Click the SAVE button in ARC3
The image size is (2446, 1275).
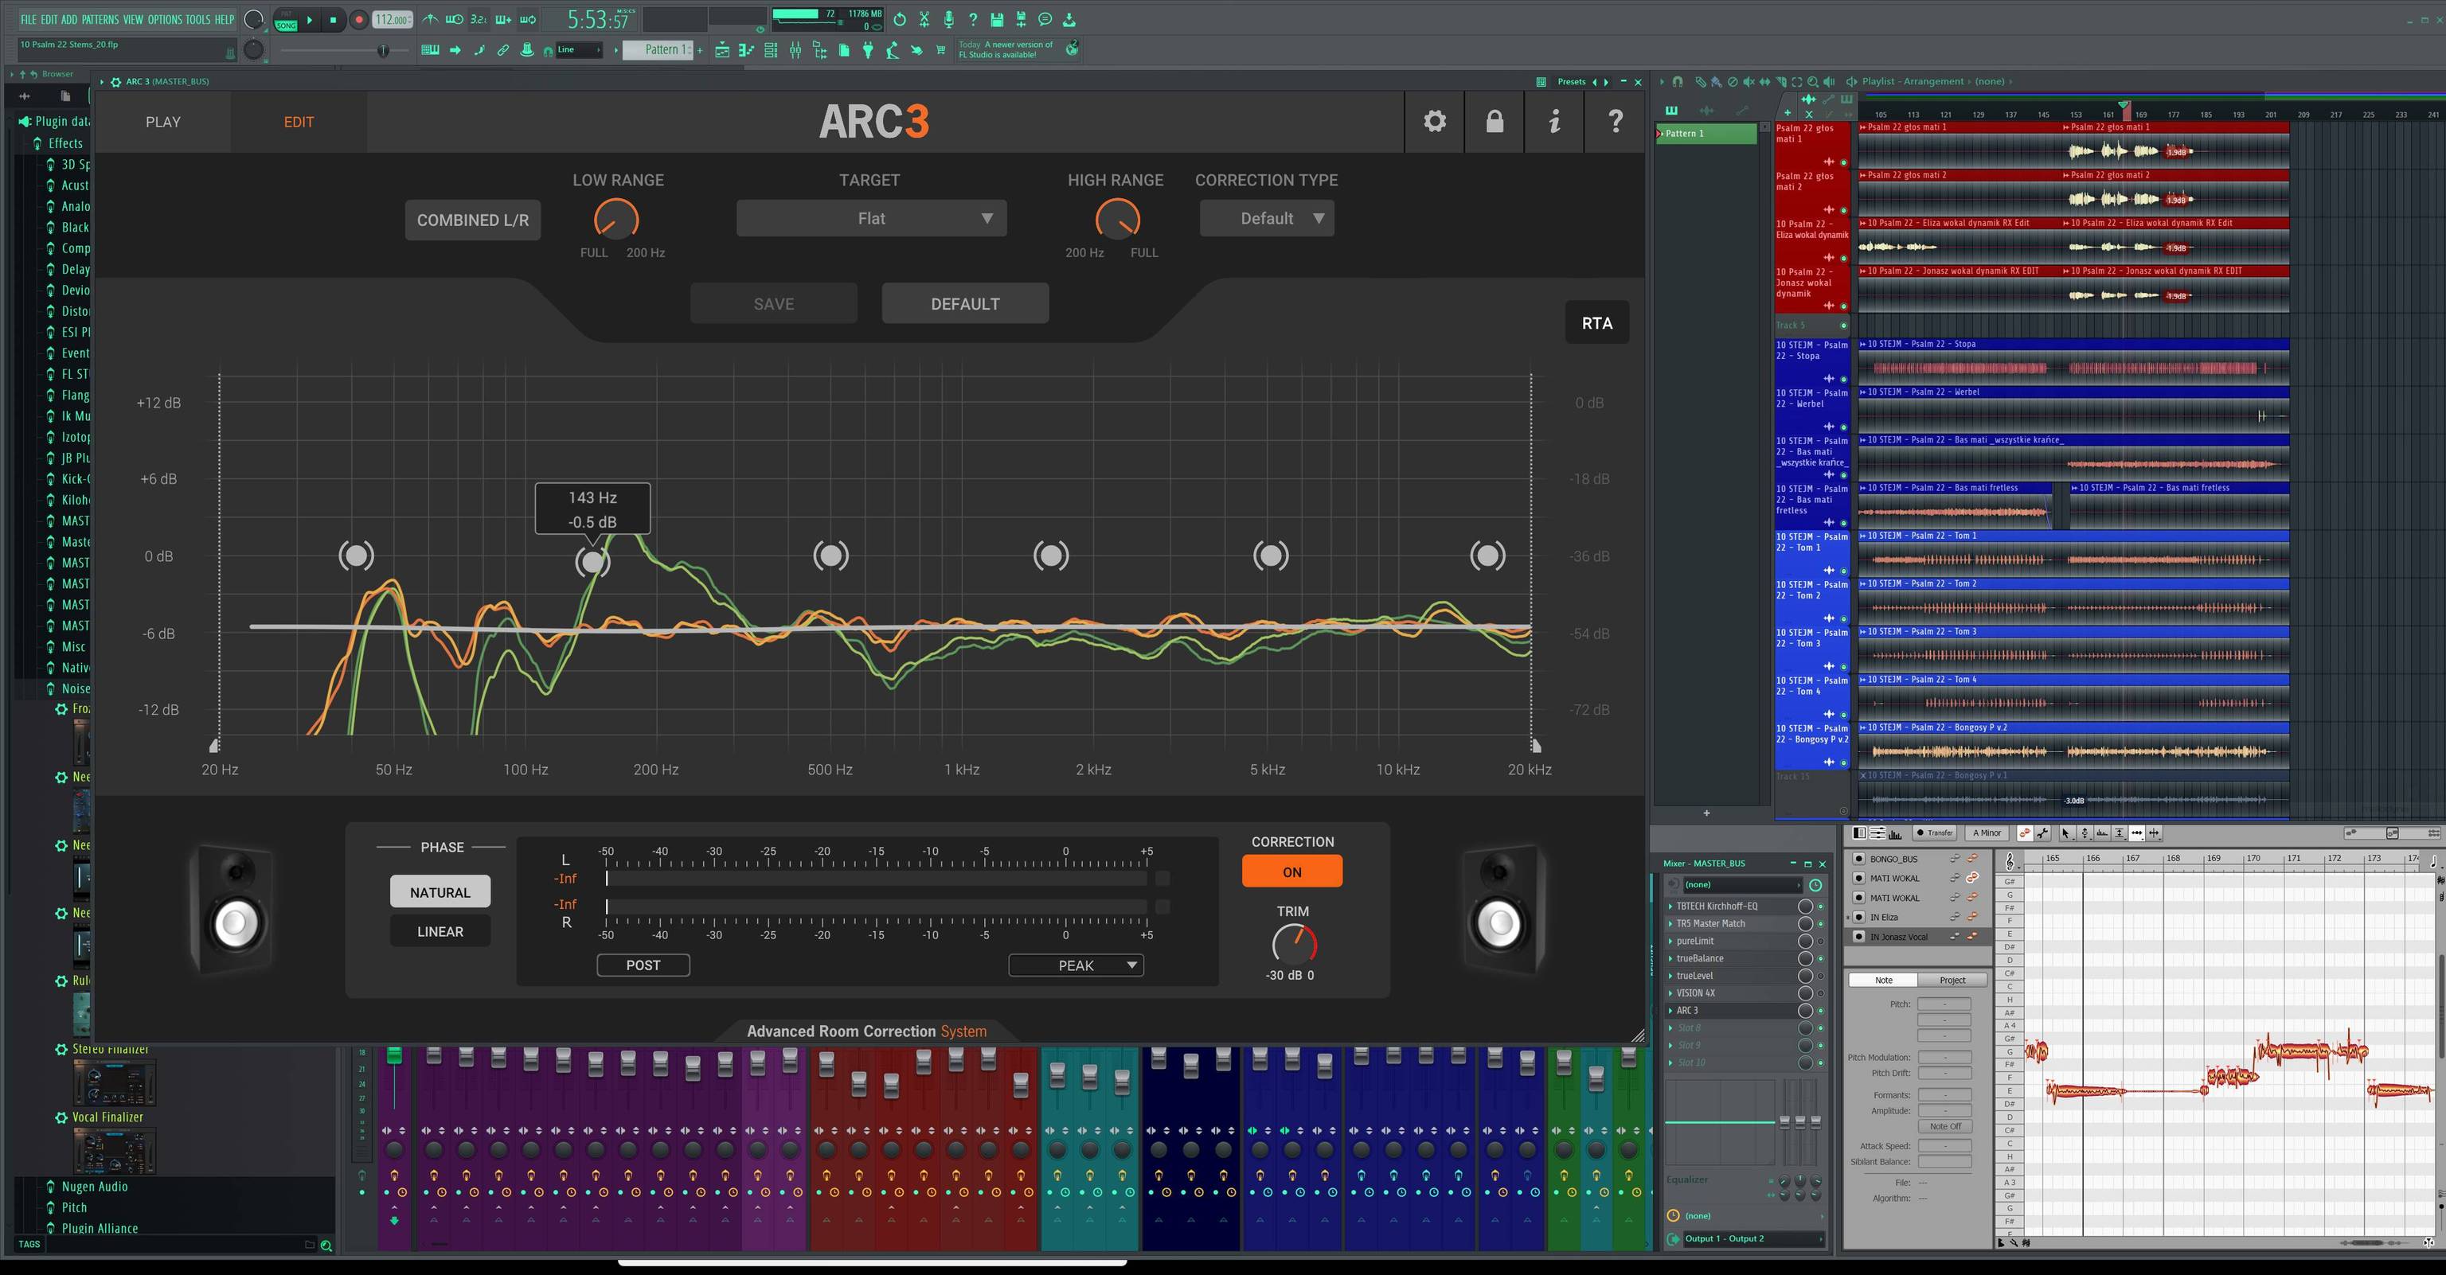point(773,304)
